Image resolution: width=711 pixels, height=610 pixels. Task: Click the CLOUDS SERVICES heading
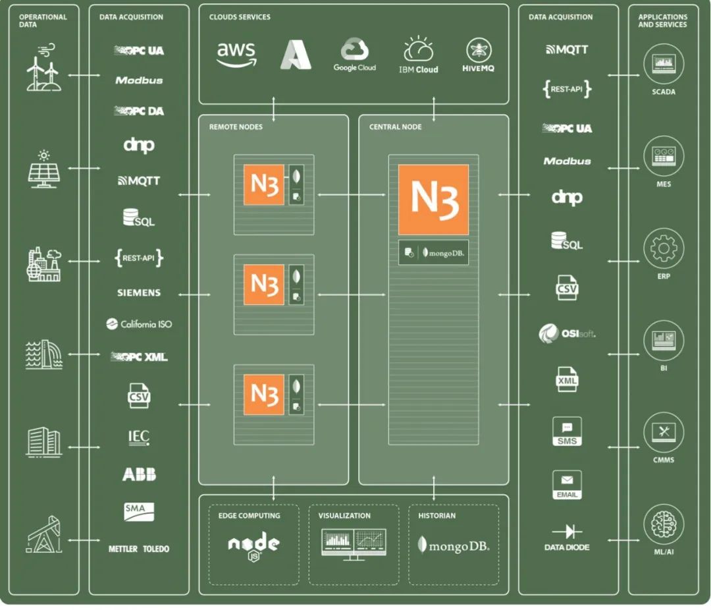click(240, 17)
